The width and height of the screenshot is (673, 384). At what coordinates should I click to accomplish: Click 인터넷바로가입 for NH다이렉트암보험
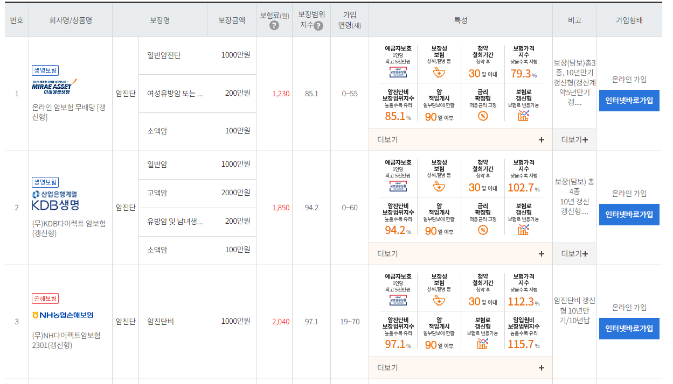(629, 329)
